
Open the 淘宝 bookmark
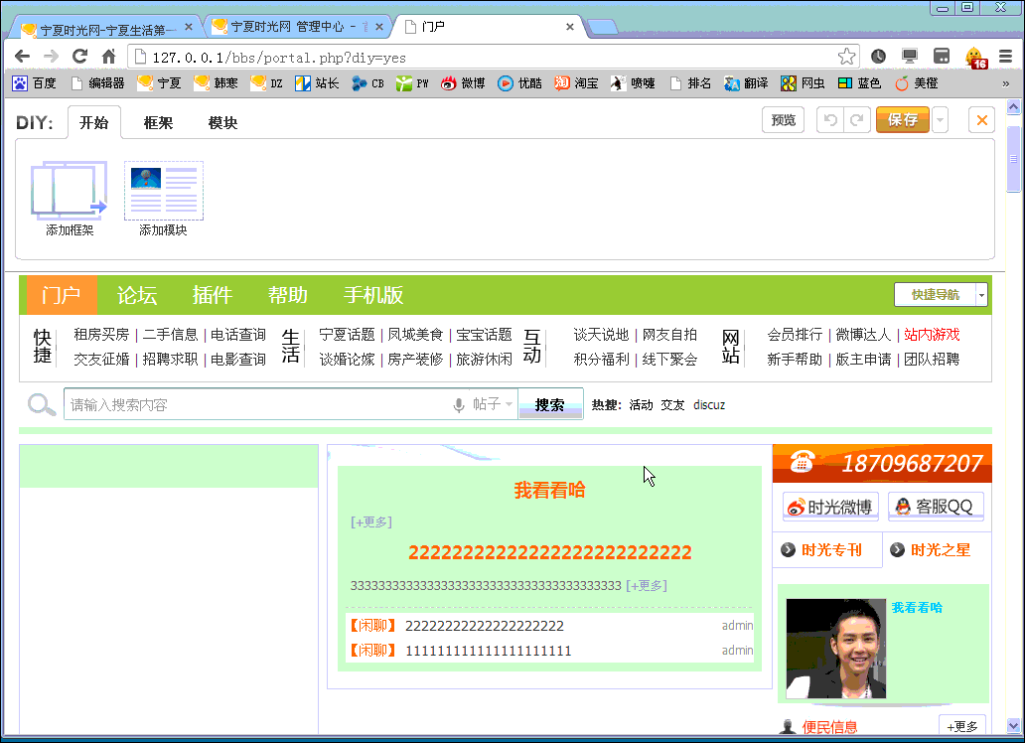pos(576,83)
